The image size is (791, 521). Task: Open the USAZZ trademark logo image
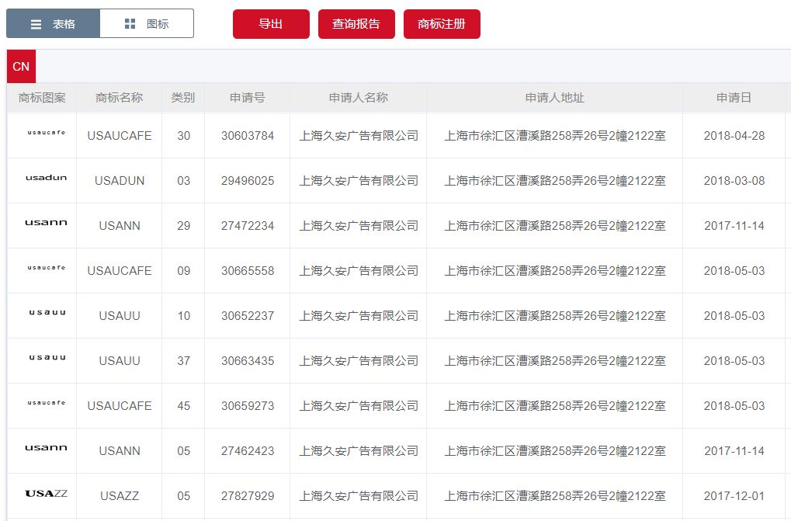[46, 493]
